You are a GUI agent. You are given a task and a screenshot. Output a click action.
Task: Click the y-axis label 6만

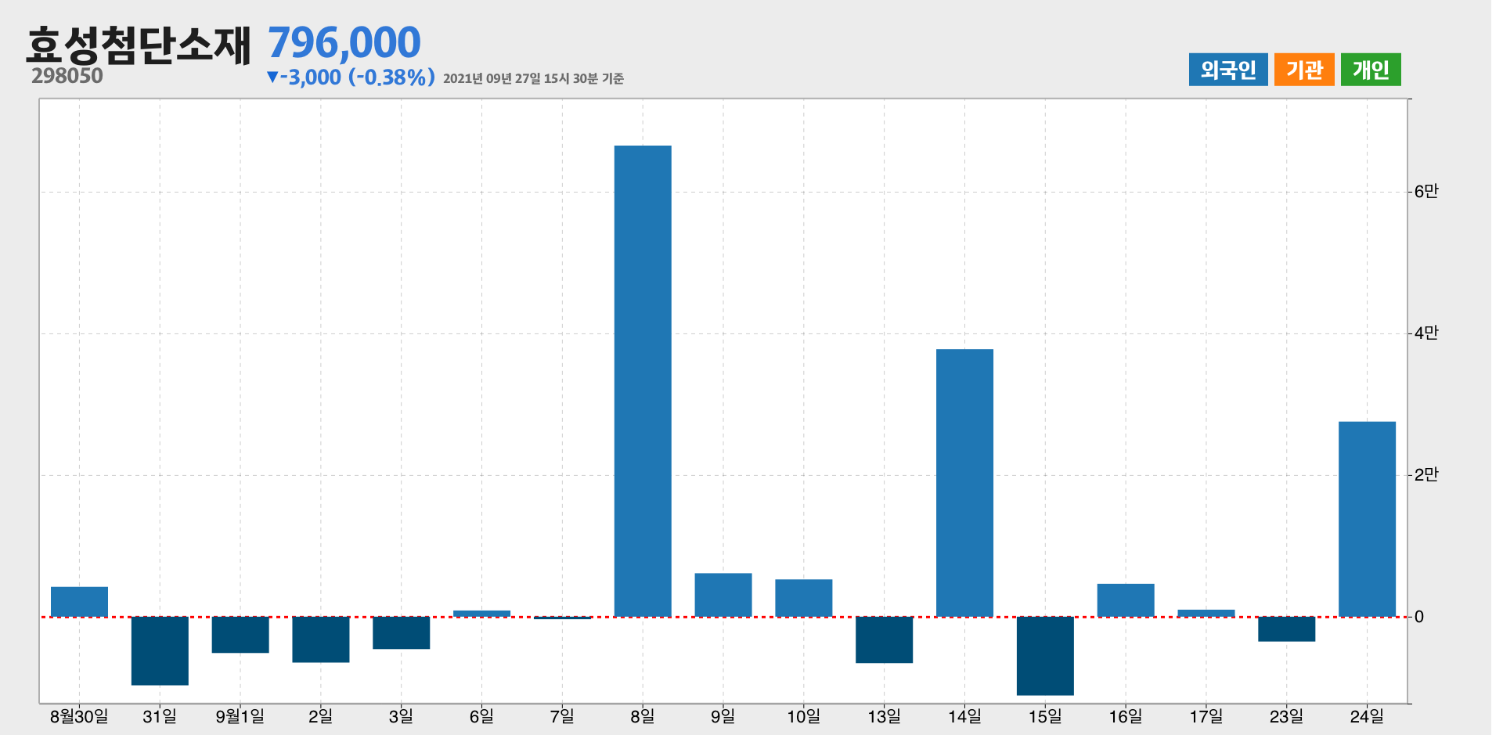click(1426, 192)
